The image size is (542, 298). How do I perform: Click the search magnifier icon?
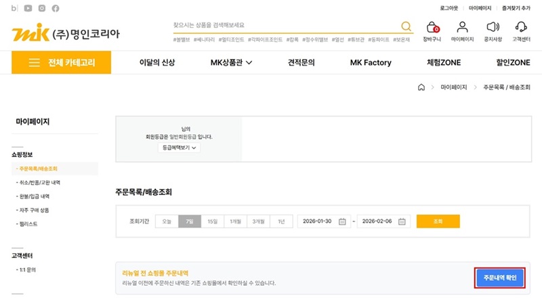[x=406, y=26]
